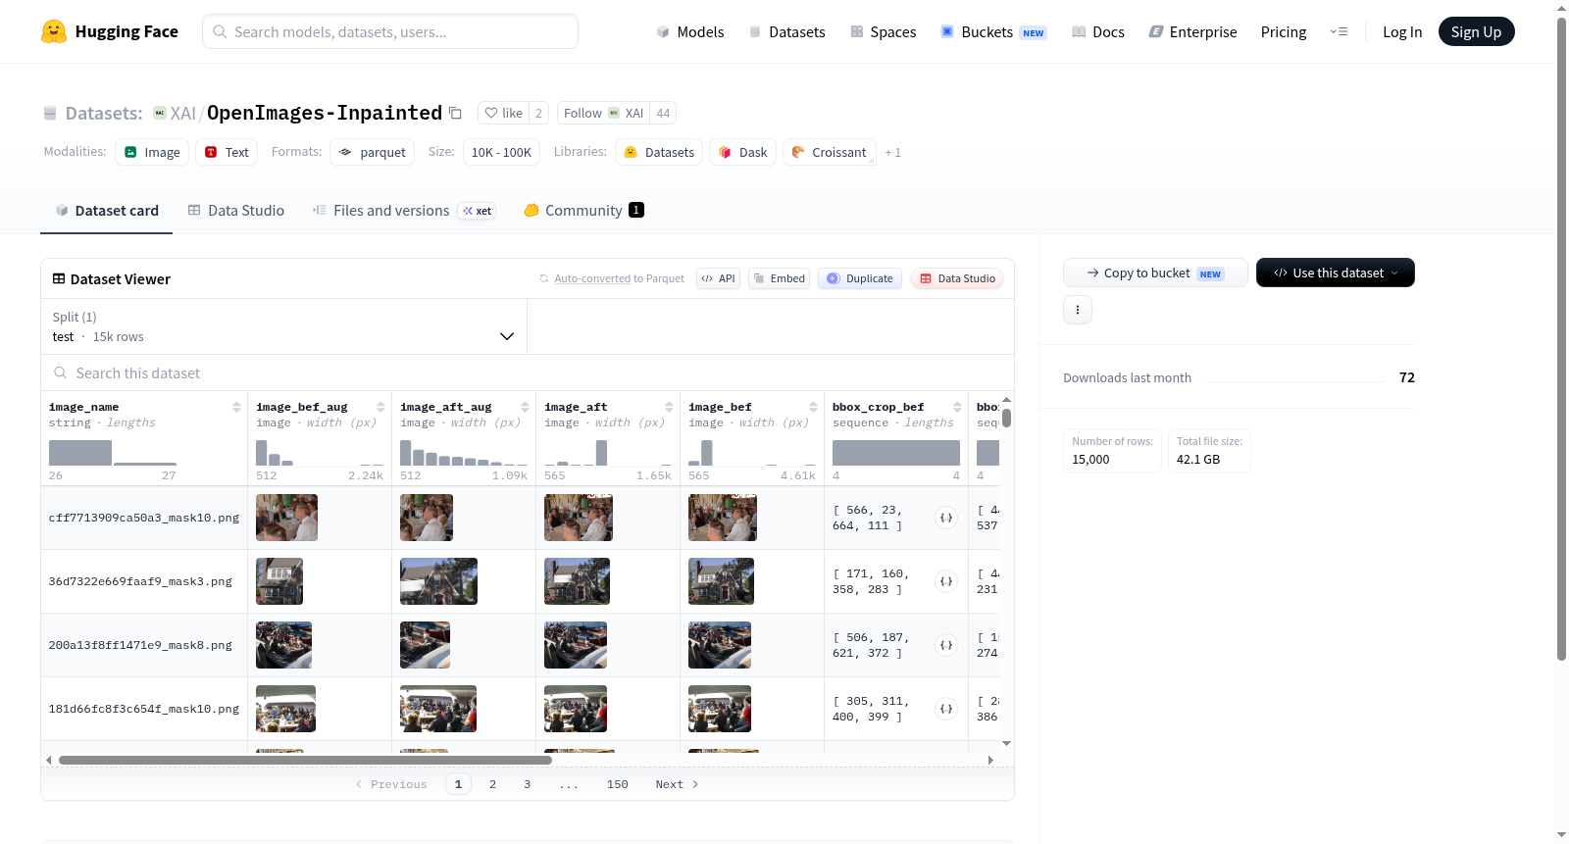Open image_bef_aug thumbnail for cff7713909ca50a3_mask10.png
This screenshot has width=1569, height=844.
click(286, 518)
